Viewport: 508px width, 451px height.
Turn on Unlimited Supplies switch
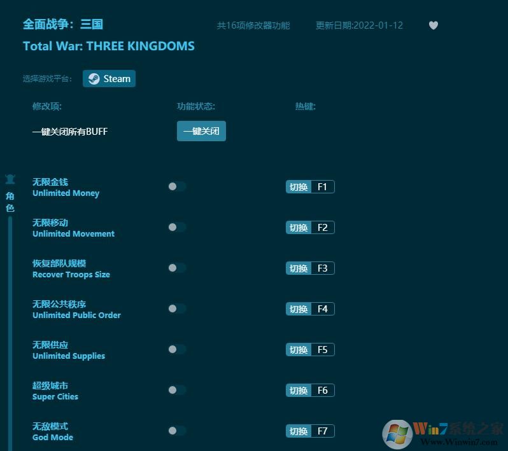(177, 350)
